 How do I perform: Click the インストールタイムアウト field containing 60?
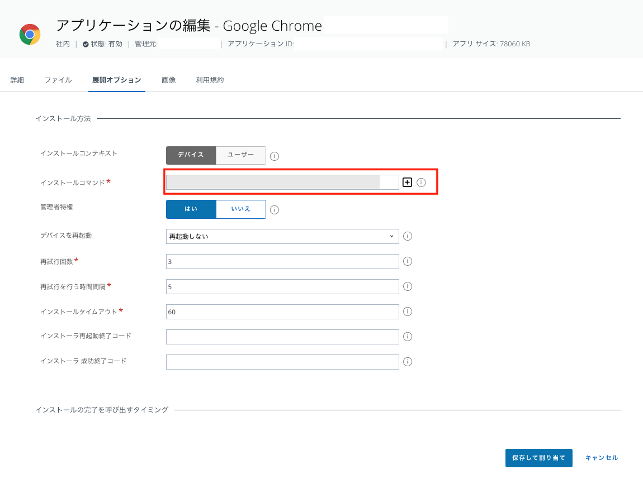(282, 312)
